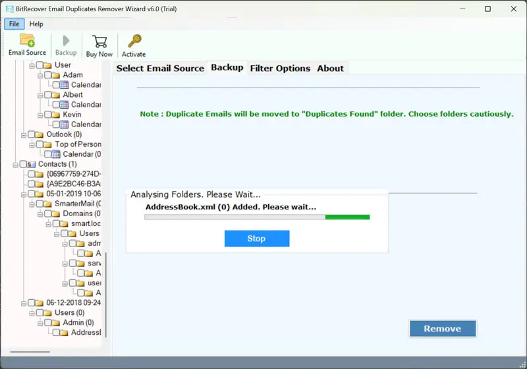Select the calendar icon under Albert
527x369 pixels.
click(x=64, y=105)
